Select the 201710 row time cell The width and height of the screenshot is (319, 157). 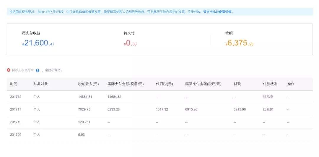click(x=16, y=122)
